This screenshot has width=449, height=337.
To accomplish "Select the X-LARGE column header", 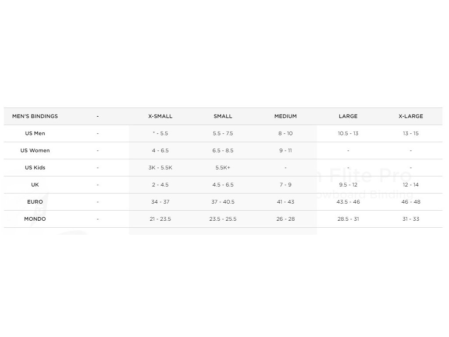I will (410, 116).
